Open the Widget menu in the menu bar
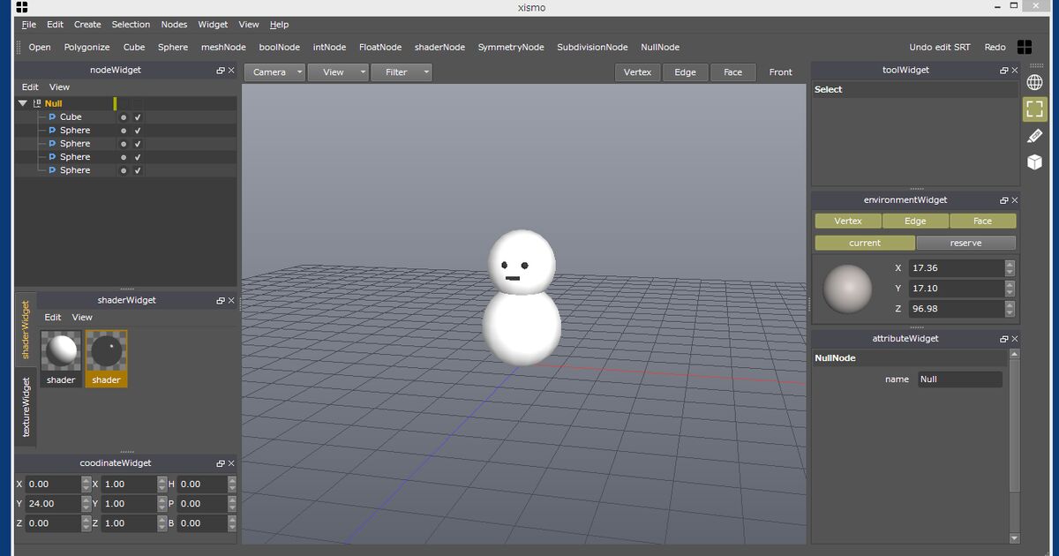 pyautogui.click(x=213, y=25)
